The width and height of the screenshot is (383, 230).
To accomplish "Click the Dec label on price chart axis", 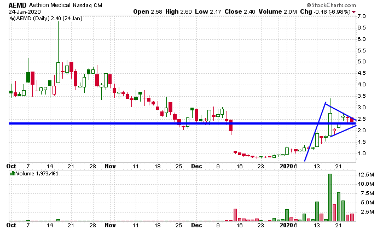I will pyautogui.click(x=196, y=166).
